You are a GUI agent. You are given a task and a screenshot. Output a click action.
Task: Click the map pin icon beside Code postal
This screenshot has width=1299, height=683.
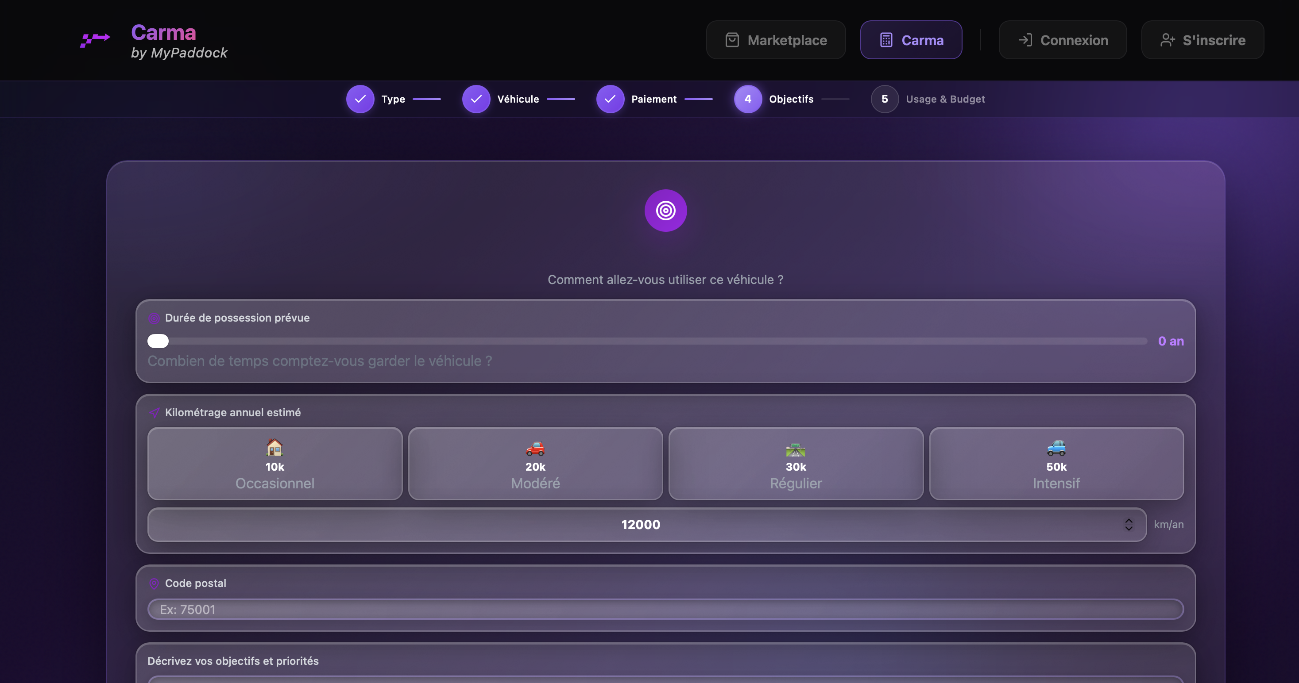tap(155, 584)
